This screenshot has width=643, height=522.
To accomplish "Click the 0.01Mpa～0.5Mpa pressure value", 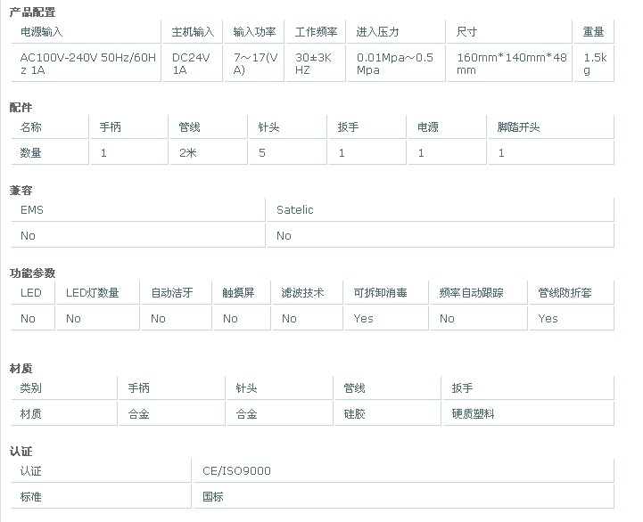I will [x=394, y=63].
